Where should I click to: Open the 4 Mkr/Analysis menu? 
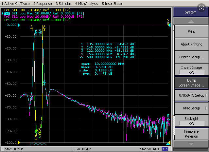click(87, 4)
